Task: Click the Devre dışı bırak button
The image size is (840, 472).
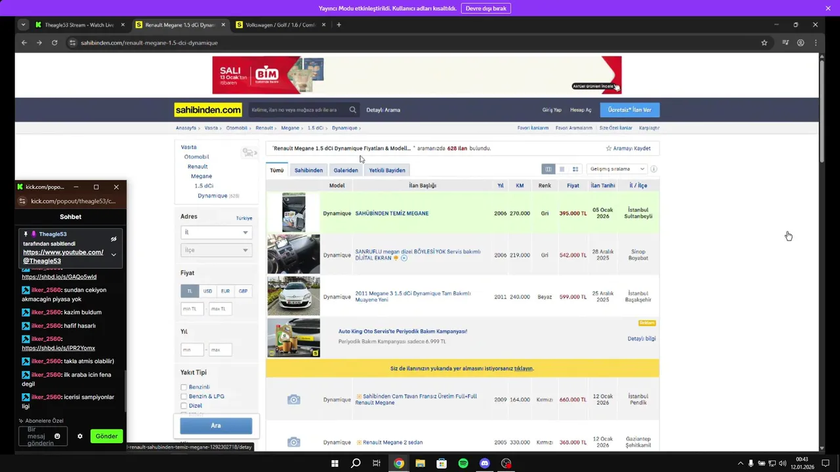Action: click(x=486, y=9)
